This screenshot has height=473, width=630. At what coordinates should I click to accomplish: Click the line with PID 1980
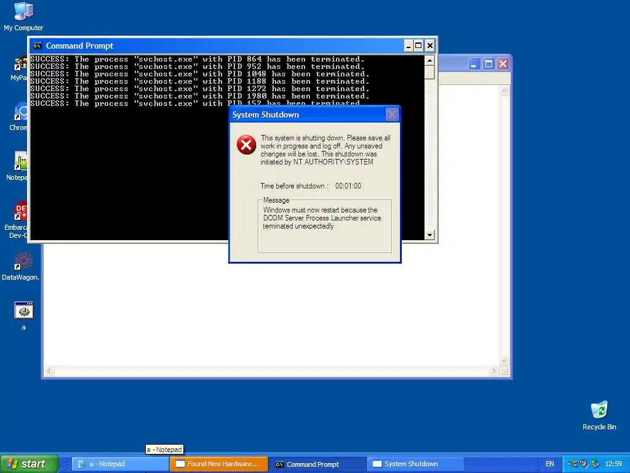200,96
